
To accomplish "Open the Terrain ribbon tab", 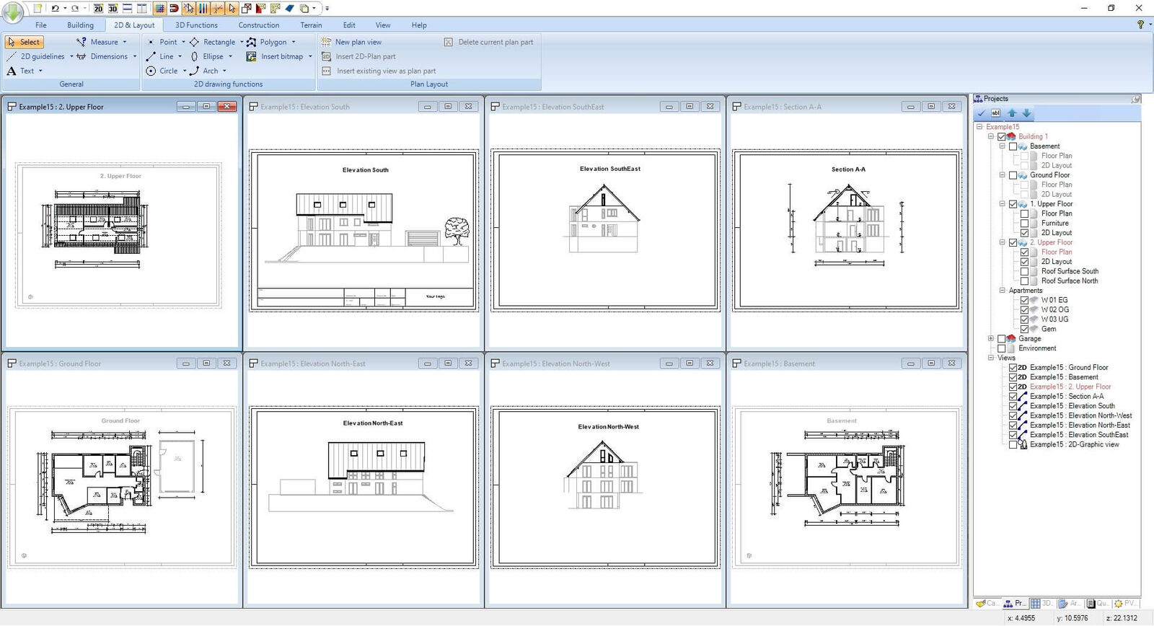I will click(311, 25).
